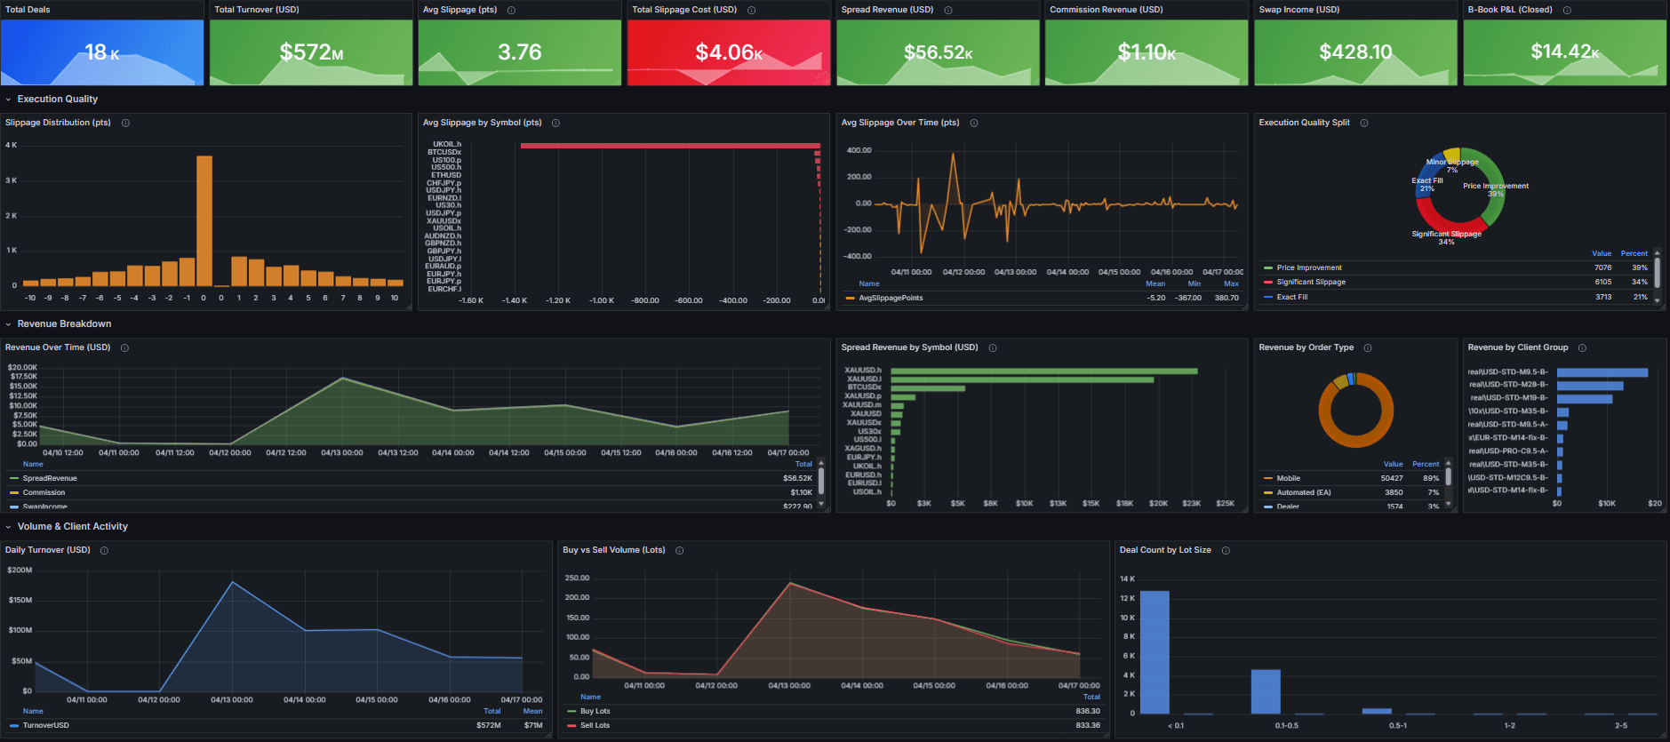Click the Total Deals 18 K stat
The image size is (1670, 742).
(x=102, y=52)
